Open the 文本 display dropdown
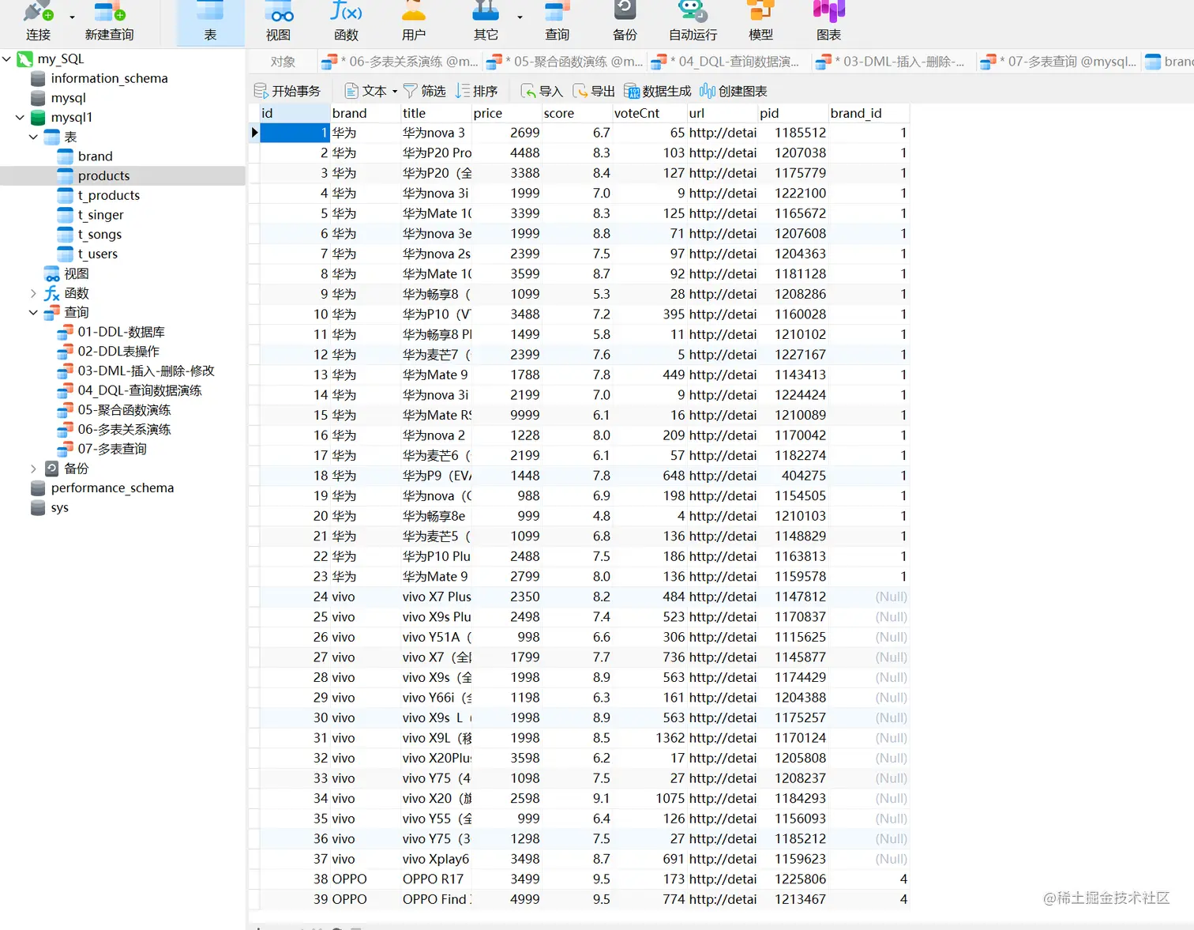The height and width of the screenshot is (930, 1194). coord(370,91)
